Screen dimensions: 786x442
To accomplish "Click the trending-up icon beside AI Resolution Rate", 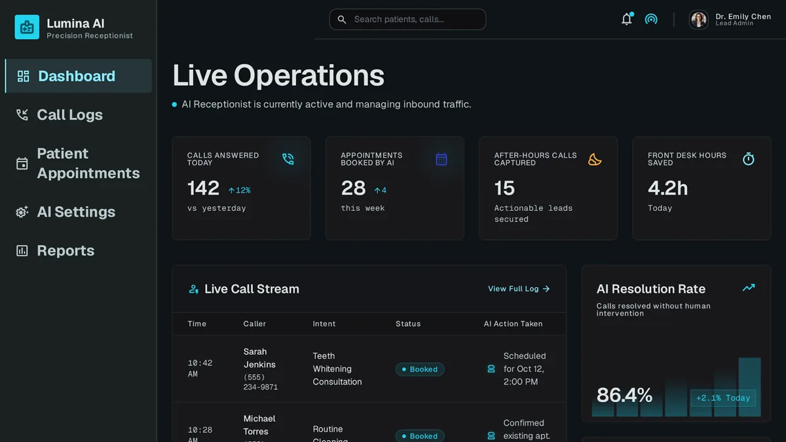I will click(x=749, y=287).
